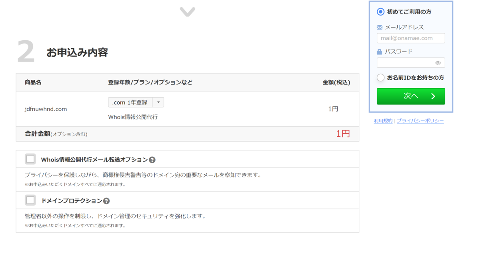Screen dimensions: 480x270
Task: Open the 利用規約 link
Action: 383,121
